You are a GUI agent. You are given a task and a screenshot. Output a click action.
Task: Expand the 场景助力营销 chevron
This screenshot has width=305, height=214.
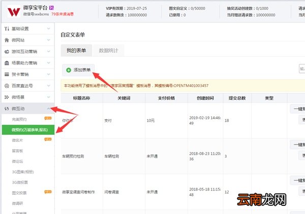(49, 63)
